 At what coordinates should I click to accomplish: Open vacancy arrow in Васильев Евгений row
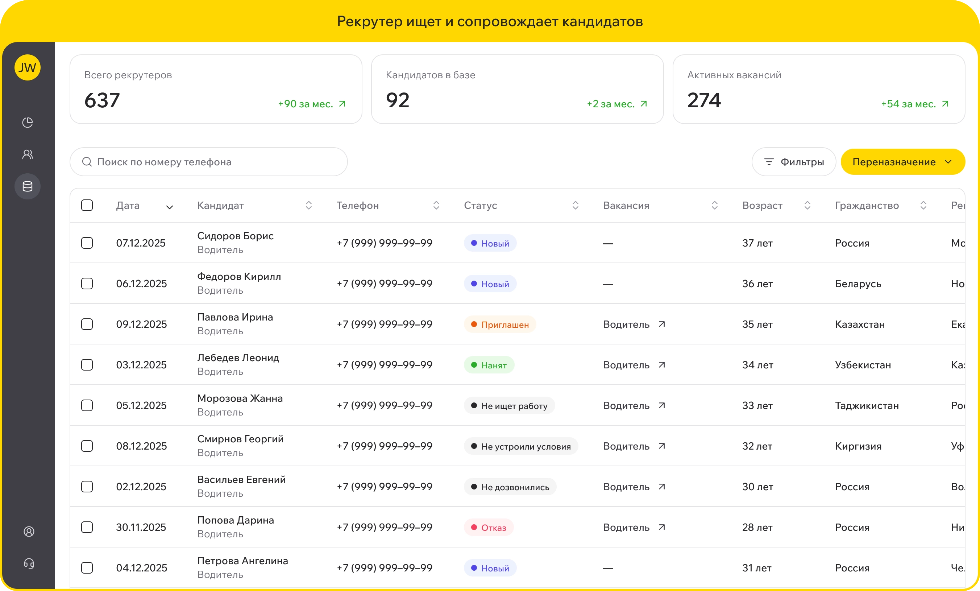pos(662,486)
